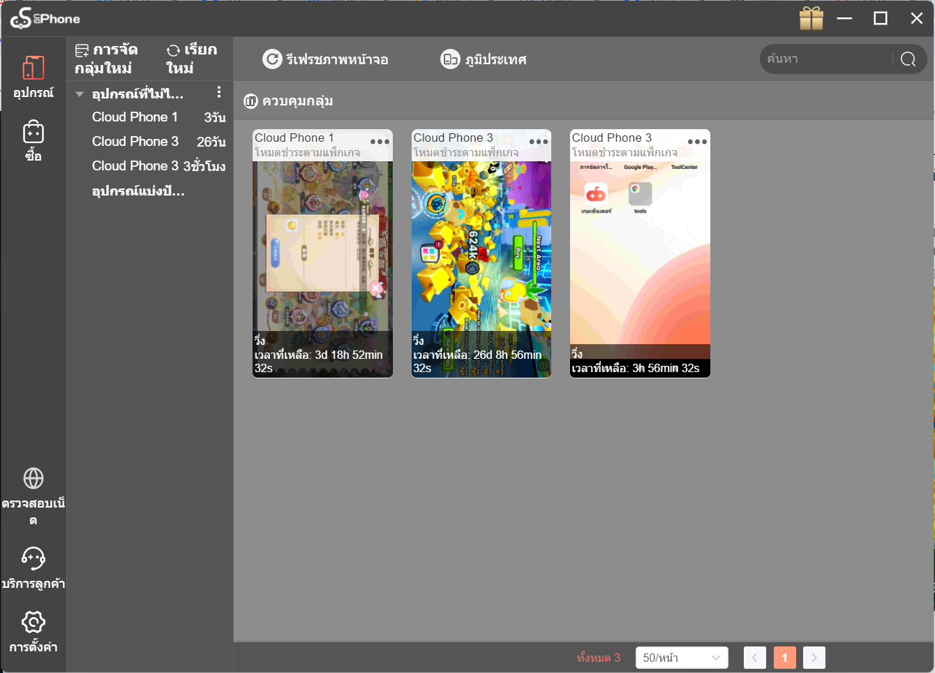The height and width of the screenshot is (673, 935).
Task: Go to the next page arrow
Action: click(814, 658)
